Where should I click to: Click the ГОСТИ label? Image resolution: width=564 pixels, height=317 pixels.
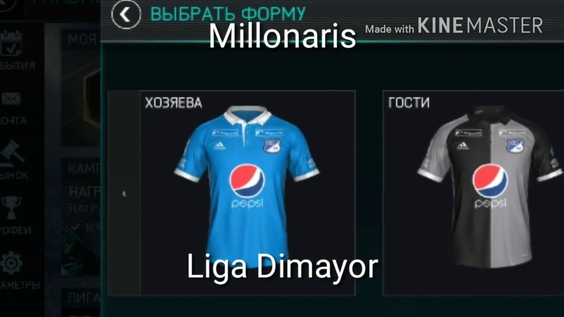(409, 103)
